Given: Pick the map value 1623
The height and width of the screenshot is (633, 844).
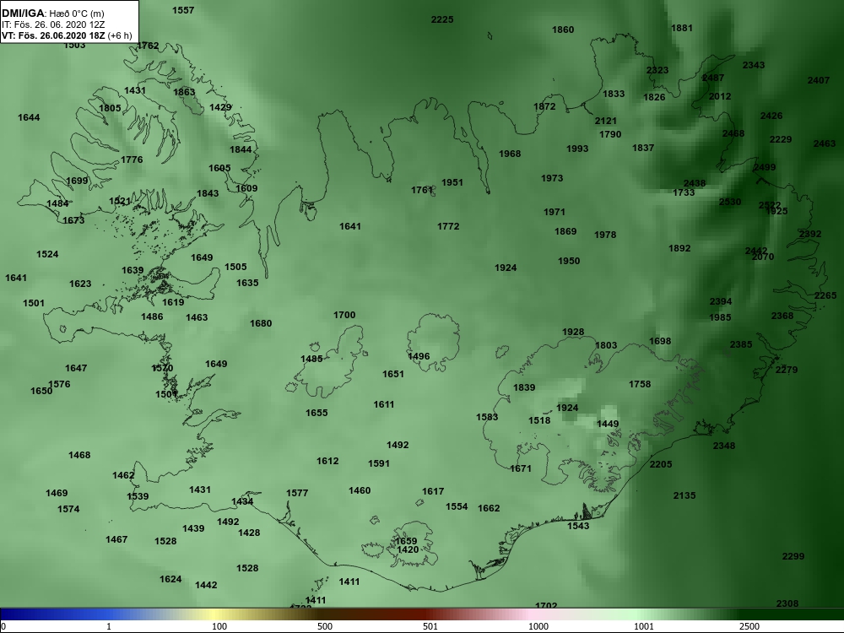Looking at the screenshot, I should (80, 284).
